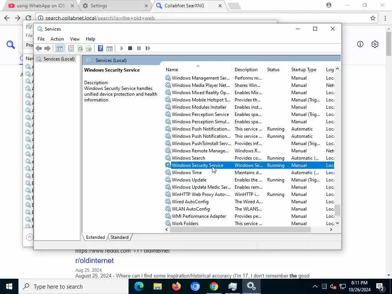Open Properties via Services toolbar icon
The width and height of the screenshot is (392, 294).
pos(71,48)
